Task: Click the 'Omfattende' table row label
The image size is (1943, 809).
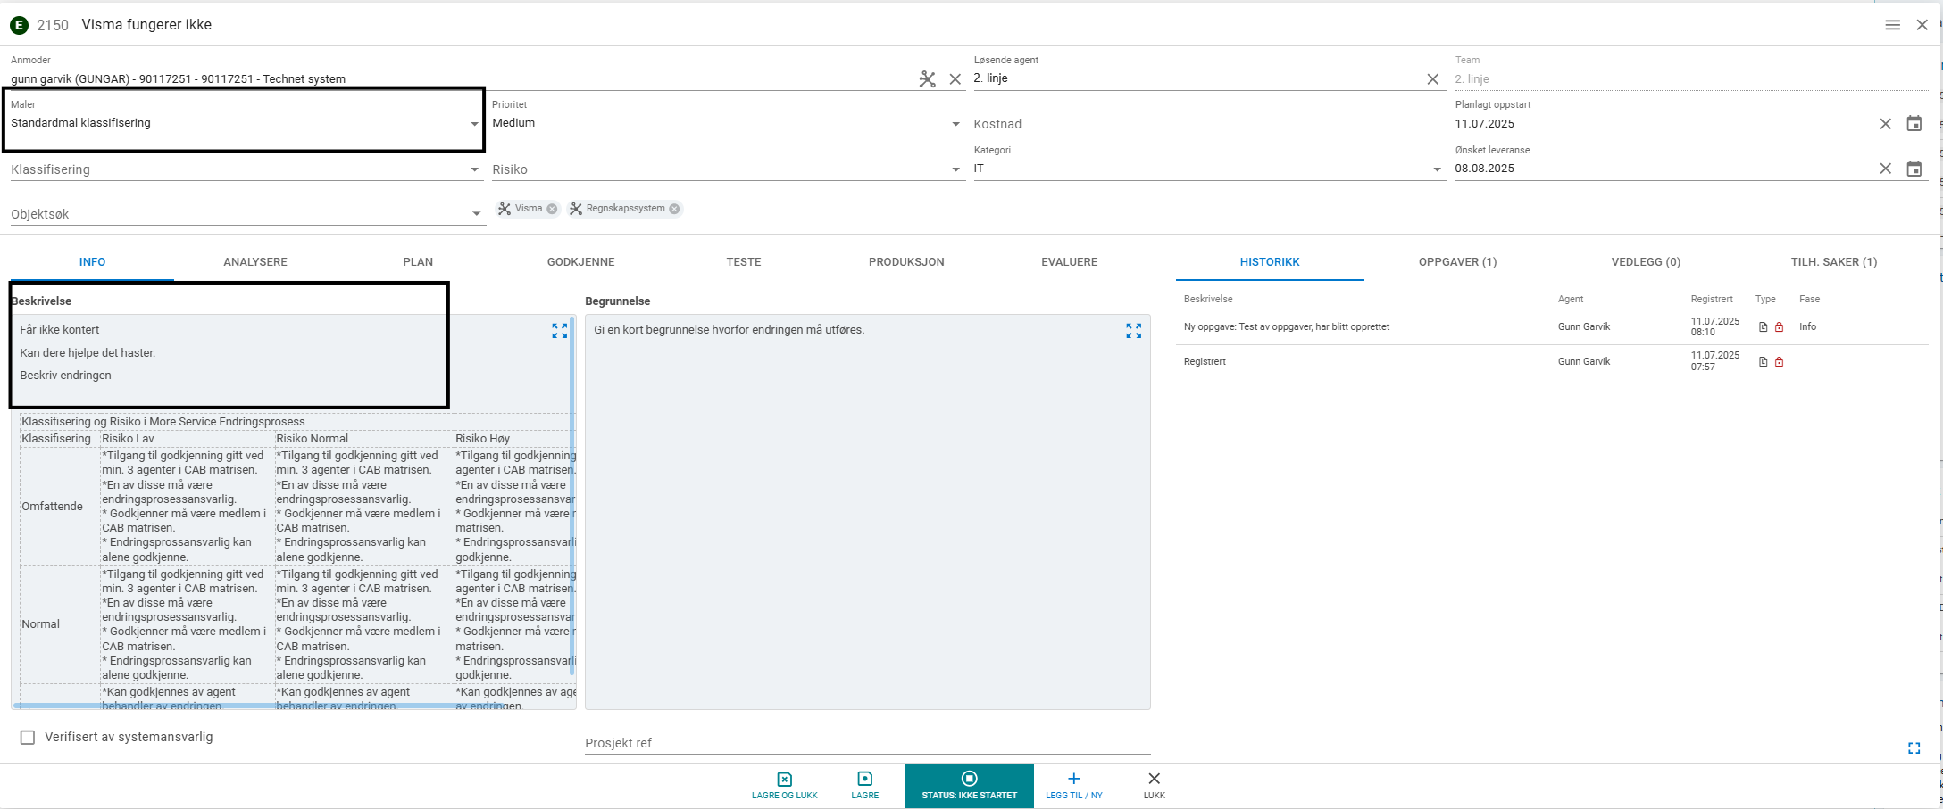Action: pos(52,507)
